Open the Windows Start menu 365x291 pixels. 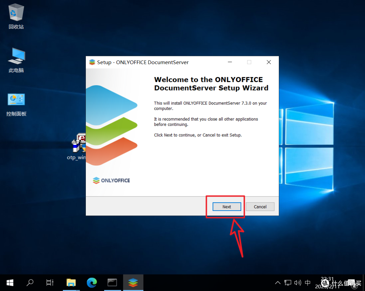[10, 283]
